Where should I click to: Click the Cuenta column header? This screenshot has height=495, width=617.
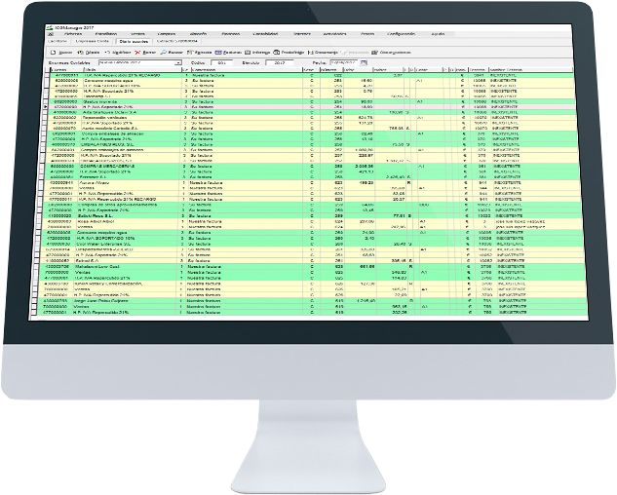pos(64,69)
